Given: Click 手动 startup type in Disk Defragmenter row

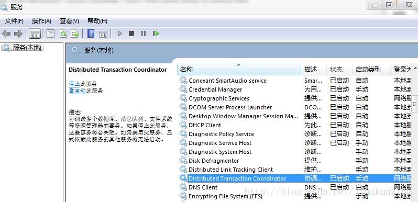Looking at the screenshot, I should click(x=362, y=161).
